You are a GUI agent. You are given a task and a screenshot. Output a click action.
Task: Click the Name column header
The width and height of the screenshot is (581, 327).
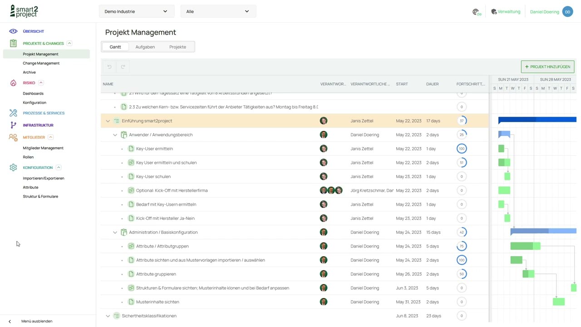point(108,84)
